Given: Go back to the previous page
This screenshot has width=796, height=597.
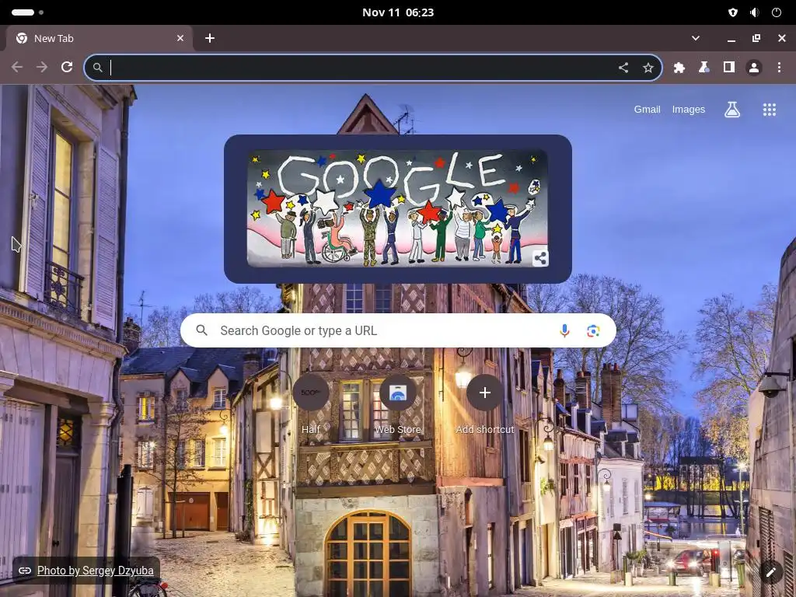Looking at the screenshot, I should click(x=17, y=67).
